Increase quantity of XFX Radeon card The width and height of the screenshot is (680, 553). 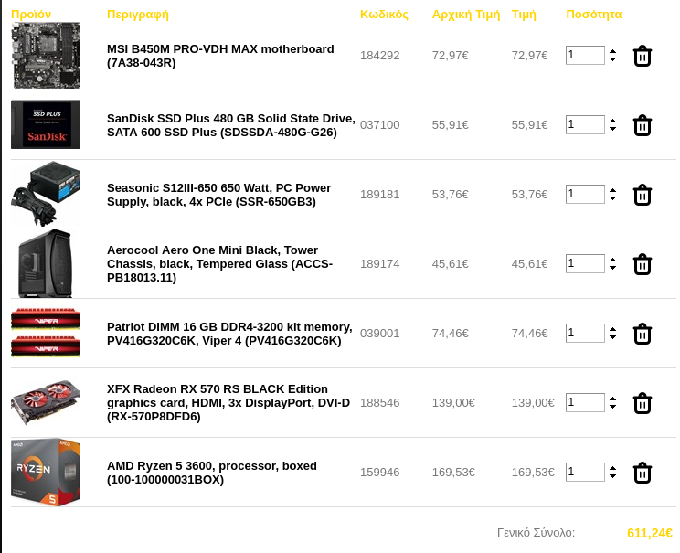[612, 399]
